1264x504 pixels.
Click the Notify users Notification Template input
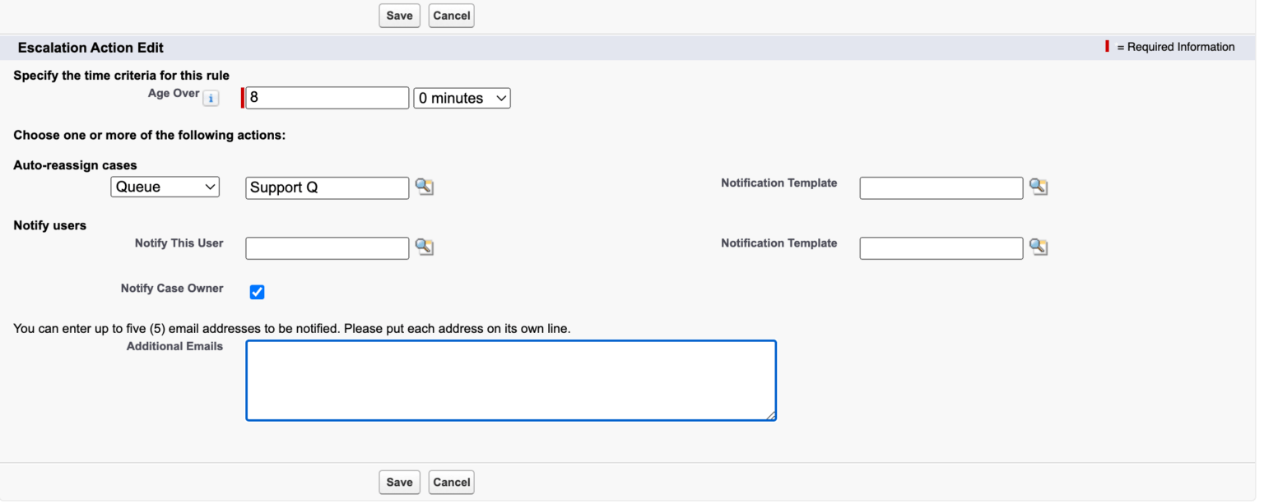[x=941, y=248]
